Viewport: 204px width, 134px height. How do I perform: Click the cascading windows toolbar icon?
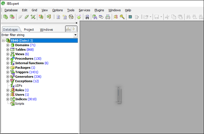point(71,17)
